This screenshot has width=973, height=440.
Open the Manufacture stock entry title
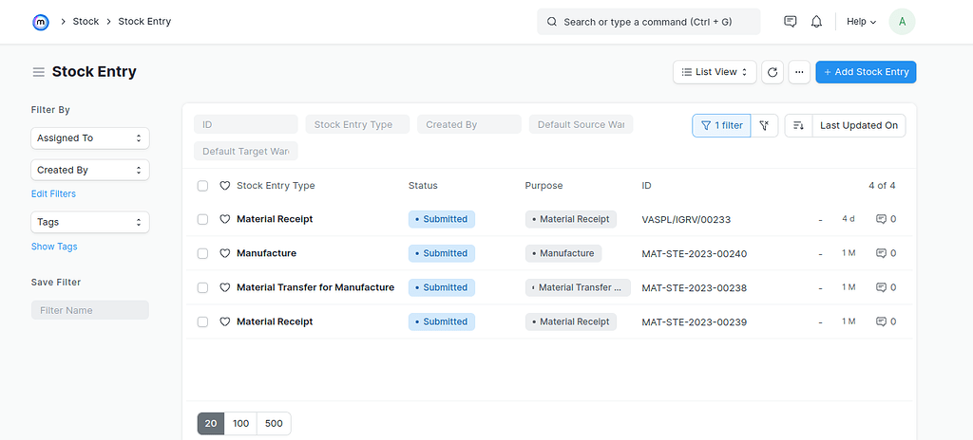[x=267, y=253]
